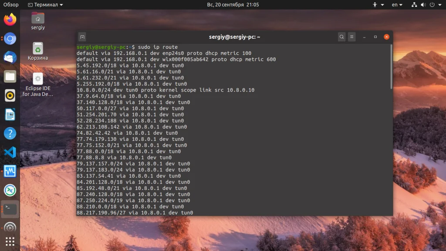Viewport: 446px width, 251px height.
Task: Click the 87.250.224.0/19 route line
Action: pyautogui.click(x=133, y=200)
